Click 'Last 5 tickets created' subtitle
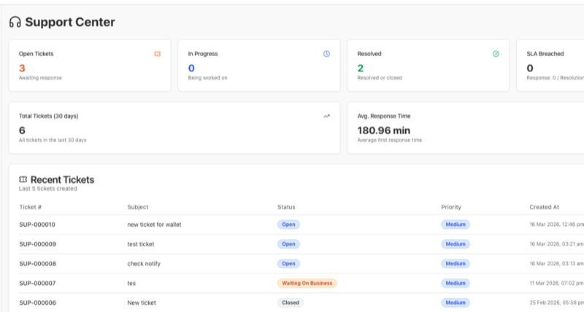584x312 pixels. (48, 189)
